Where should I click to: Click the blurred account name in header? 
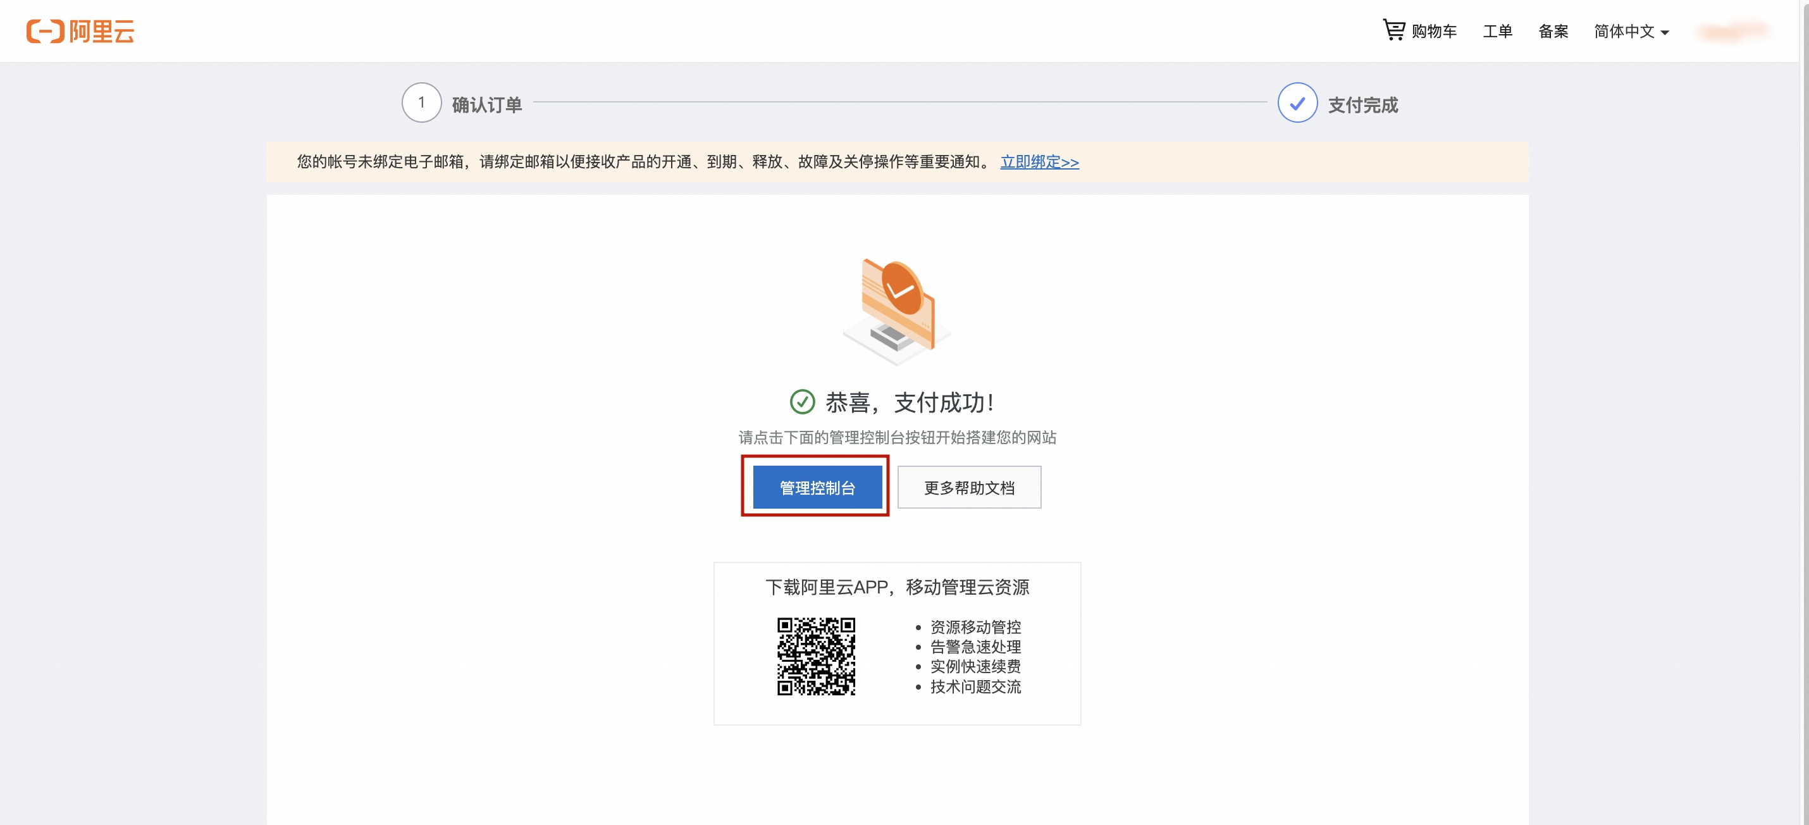pos(1733,32)
